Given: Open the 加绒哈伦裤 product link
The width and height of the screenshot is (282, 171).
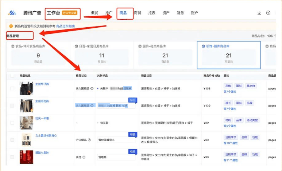Looking at the screenshot, I should pos(42,101).
